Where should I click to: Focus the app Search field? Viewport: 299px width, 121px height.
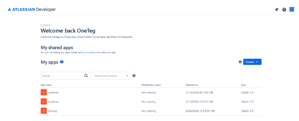coord(62,76)
